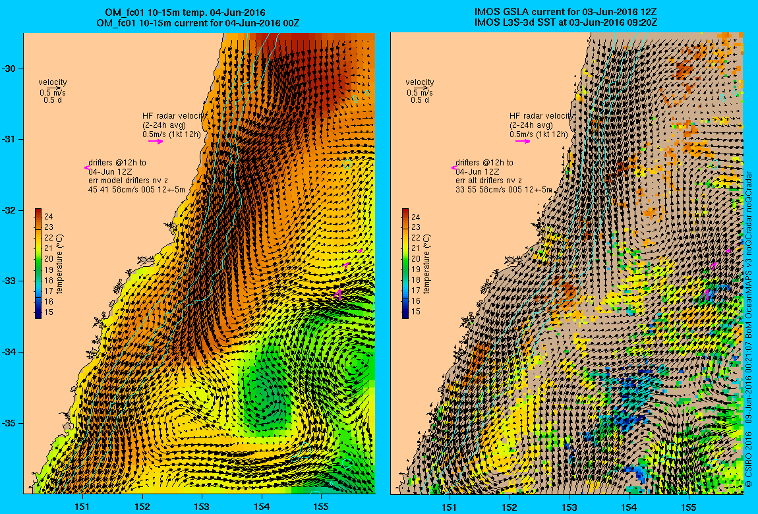Viewport: 758px width, 514px height.
Task: Select the magenta HF radar arrow in left map
Action: tap(156, 142)
